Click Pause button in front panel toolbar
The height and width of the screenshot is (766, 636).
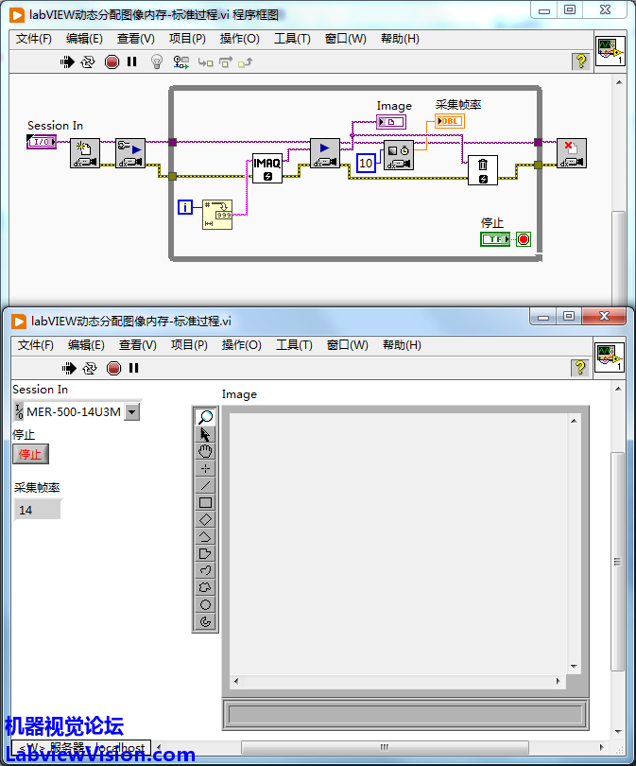click(x=133, y=368)
